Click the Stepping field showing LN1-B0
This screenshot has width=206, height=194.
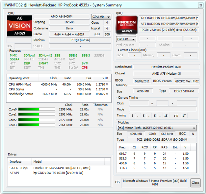[x=69, y=22]
